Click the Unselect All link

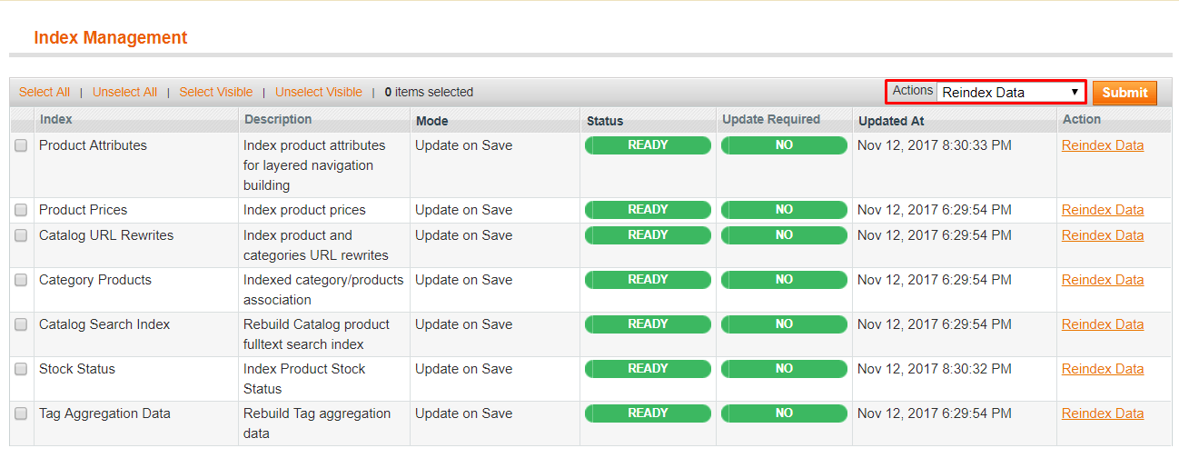pyautogui.click(x=124, y=92)
